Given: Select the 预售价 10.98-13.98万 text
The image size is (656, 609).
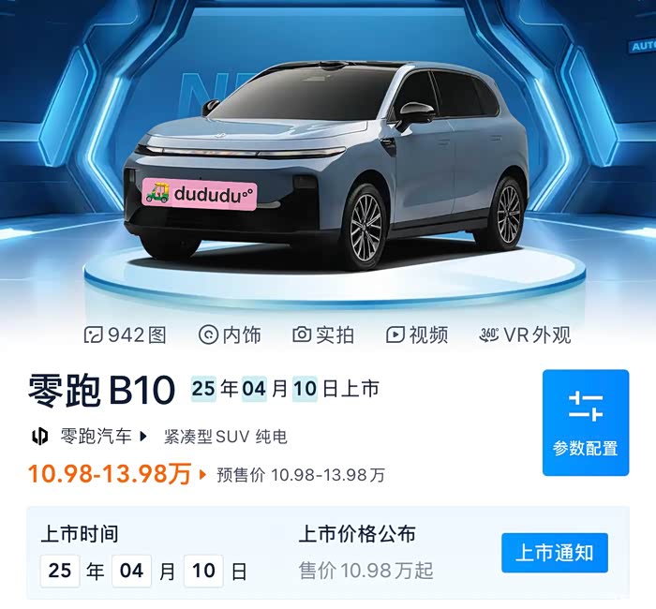Looking at the screenshot, I should tap(301, 475).
